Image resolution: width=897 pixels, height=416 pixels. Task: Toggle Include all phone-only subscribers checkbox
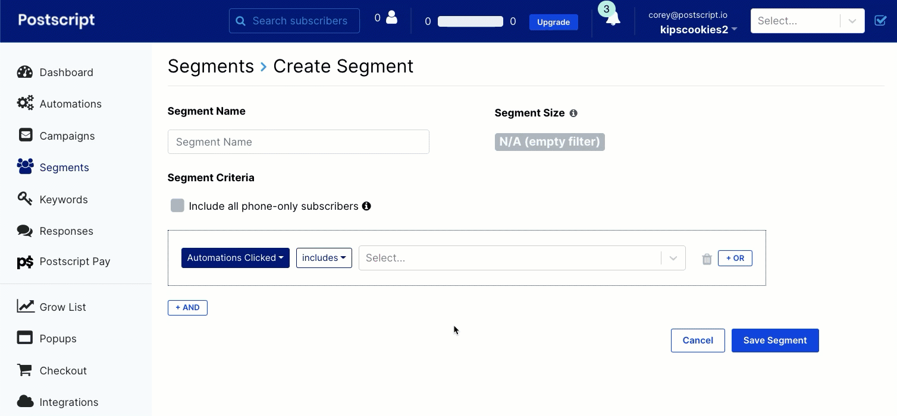[x=177, y=206]
